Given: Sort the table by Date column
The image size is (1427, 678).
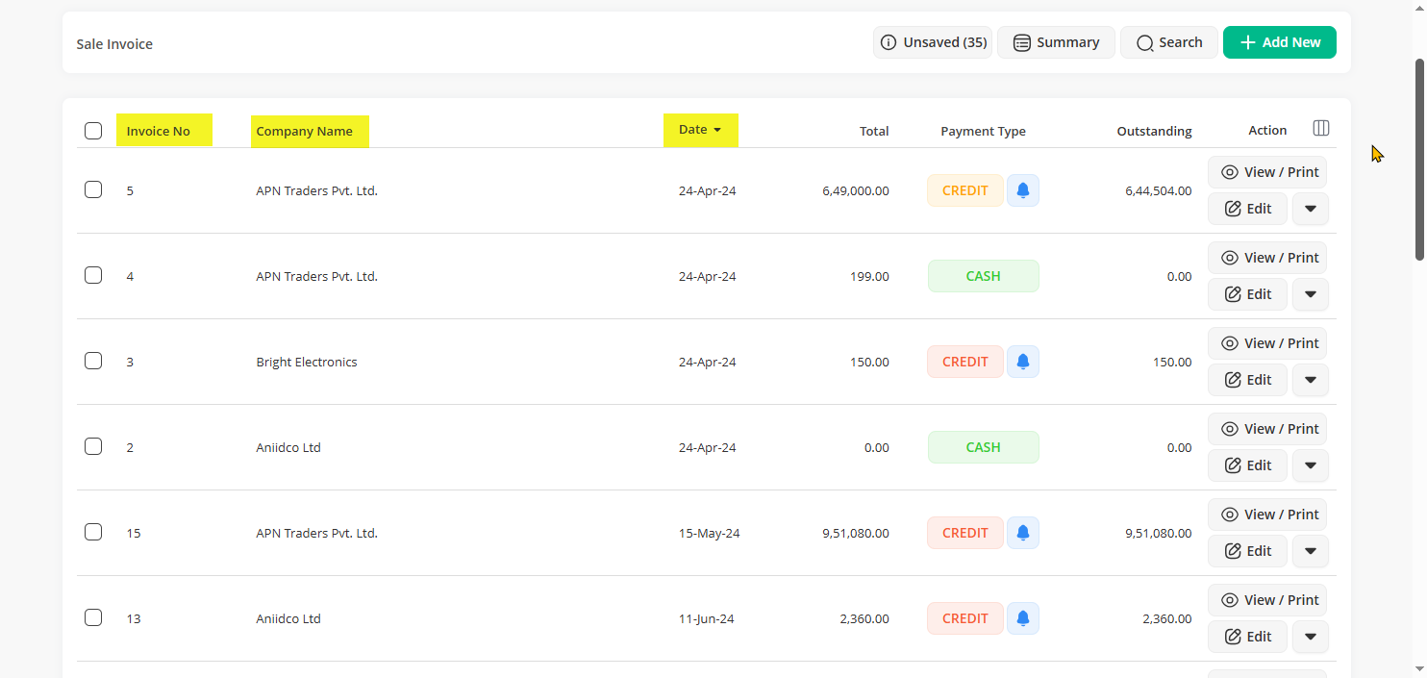Looking at the screenshot, I should (699, 130).
